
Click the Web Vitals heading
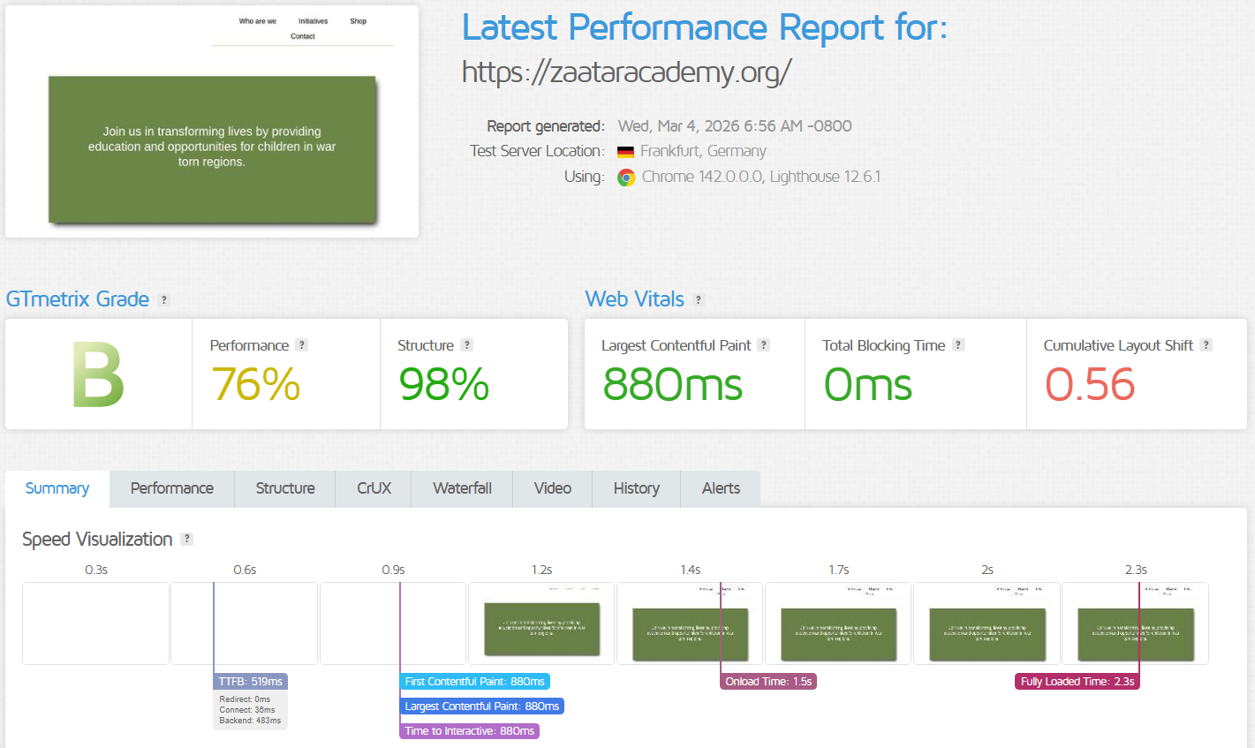[x=635, y=299]
